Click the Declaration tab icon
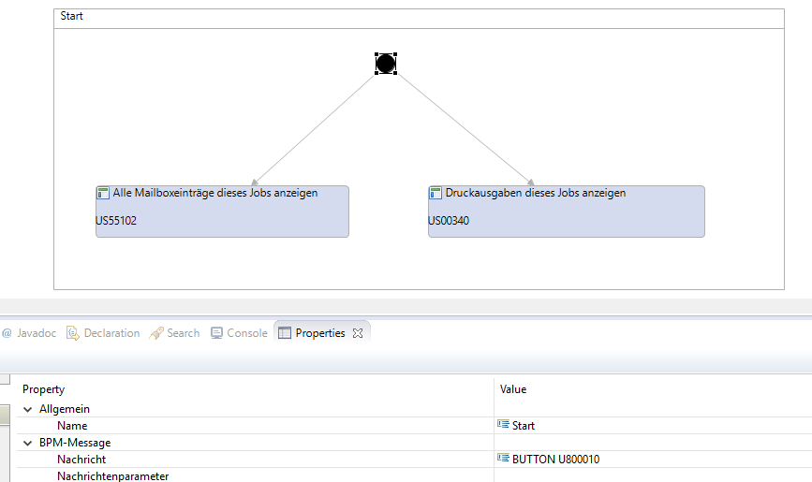The height and width of the screenshot is (482, 812). click(72, 333)
